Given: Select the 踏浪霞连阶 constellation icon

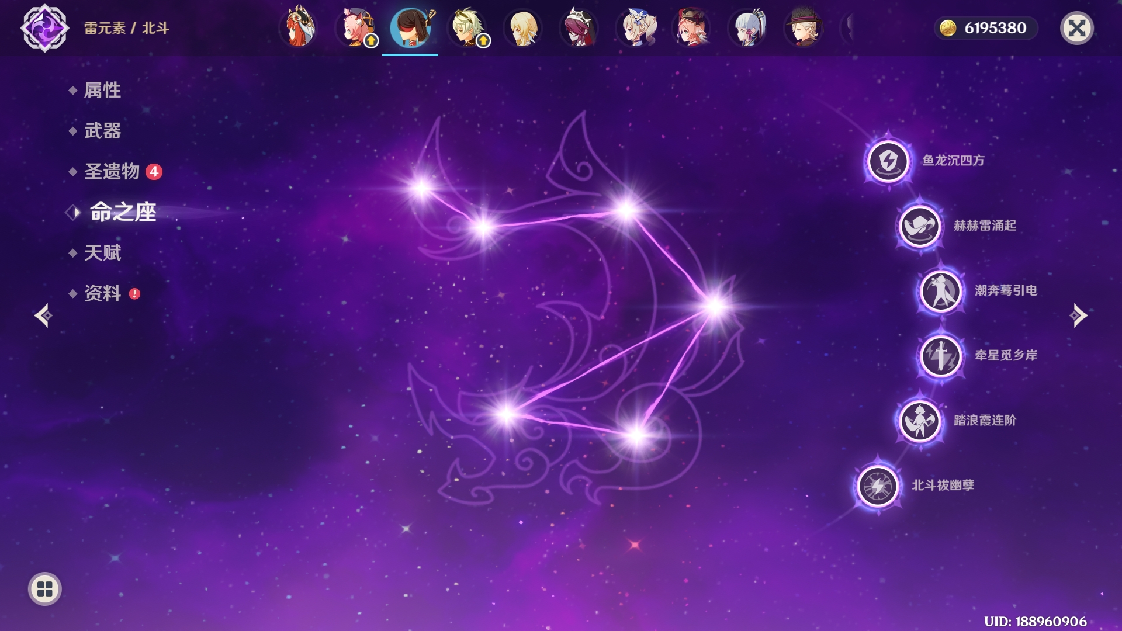Looking at the screenshot, I should [x=919, y=421].
